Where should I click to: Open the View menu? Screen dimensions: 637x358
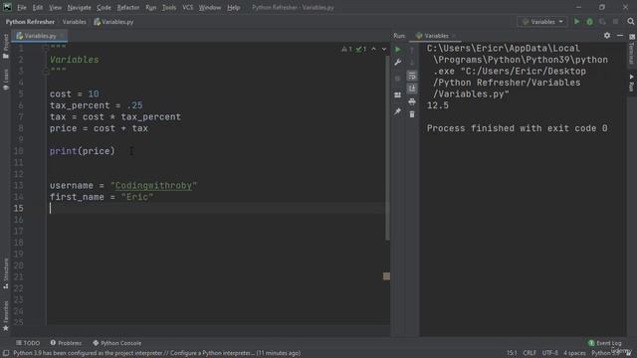click(56, 7)
